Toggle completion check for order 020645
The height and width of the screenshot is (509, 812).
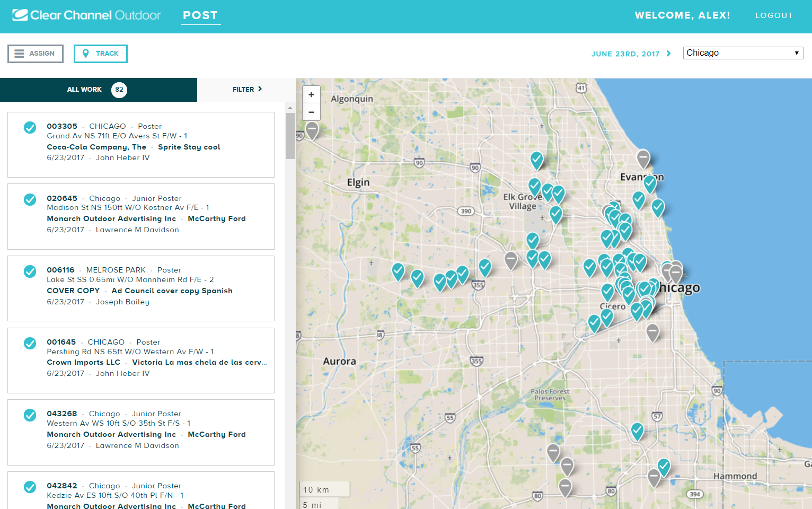[30, 199]
